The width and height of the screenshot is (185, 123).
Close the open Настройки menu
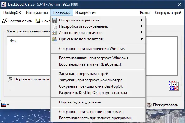tap(62, 13)
